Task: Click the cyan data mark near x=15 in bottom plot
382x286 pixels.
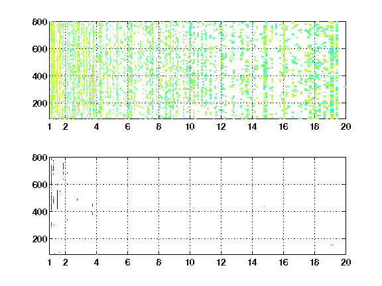Action: [x=265, y=207]
